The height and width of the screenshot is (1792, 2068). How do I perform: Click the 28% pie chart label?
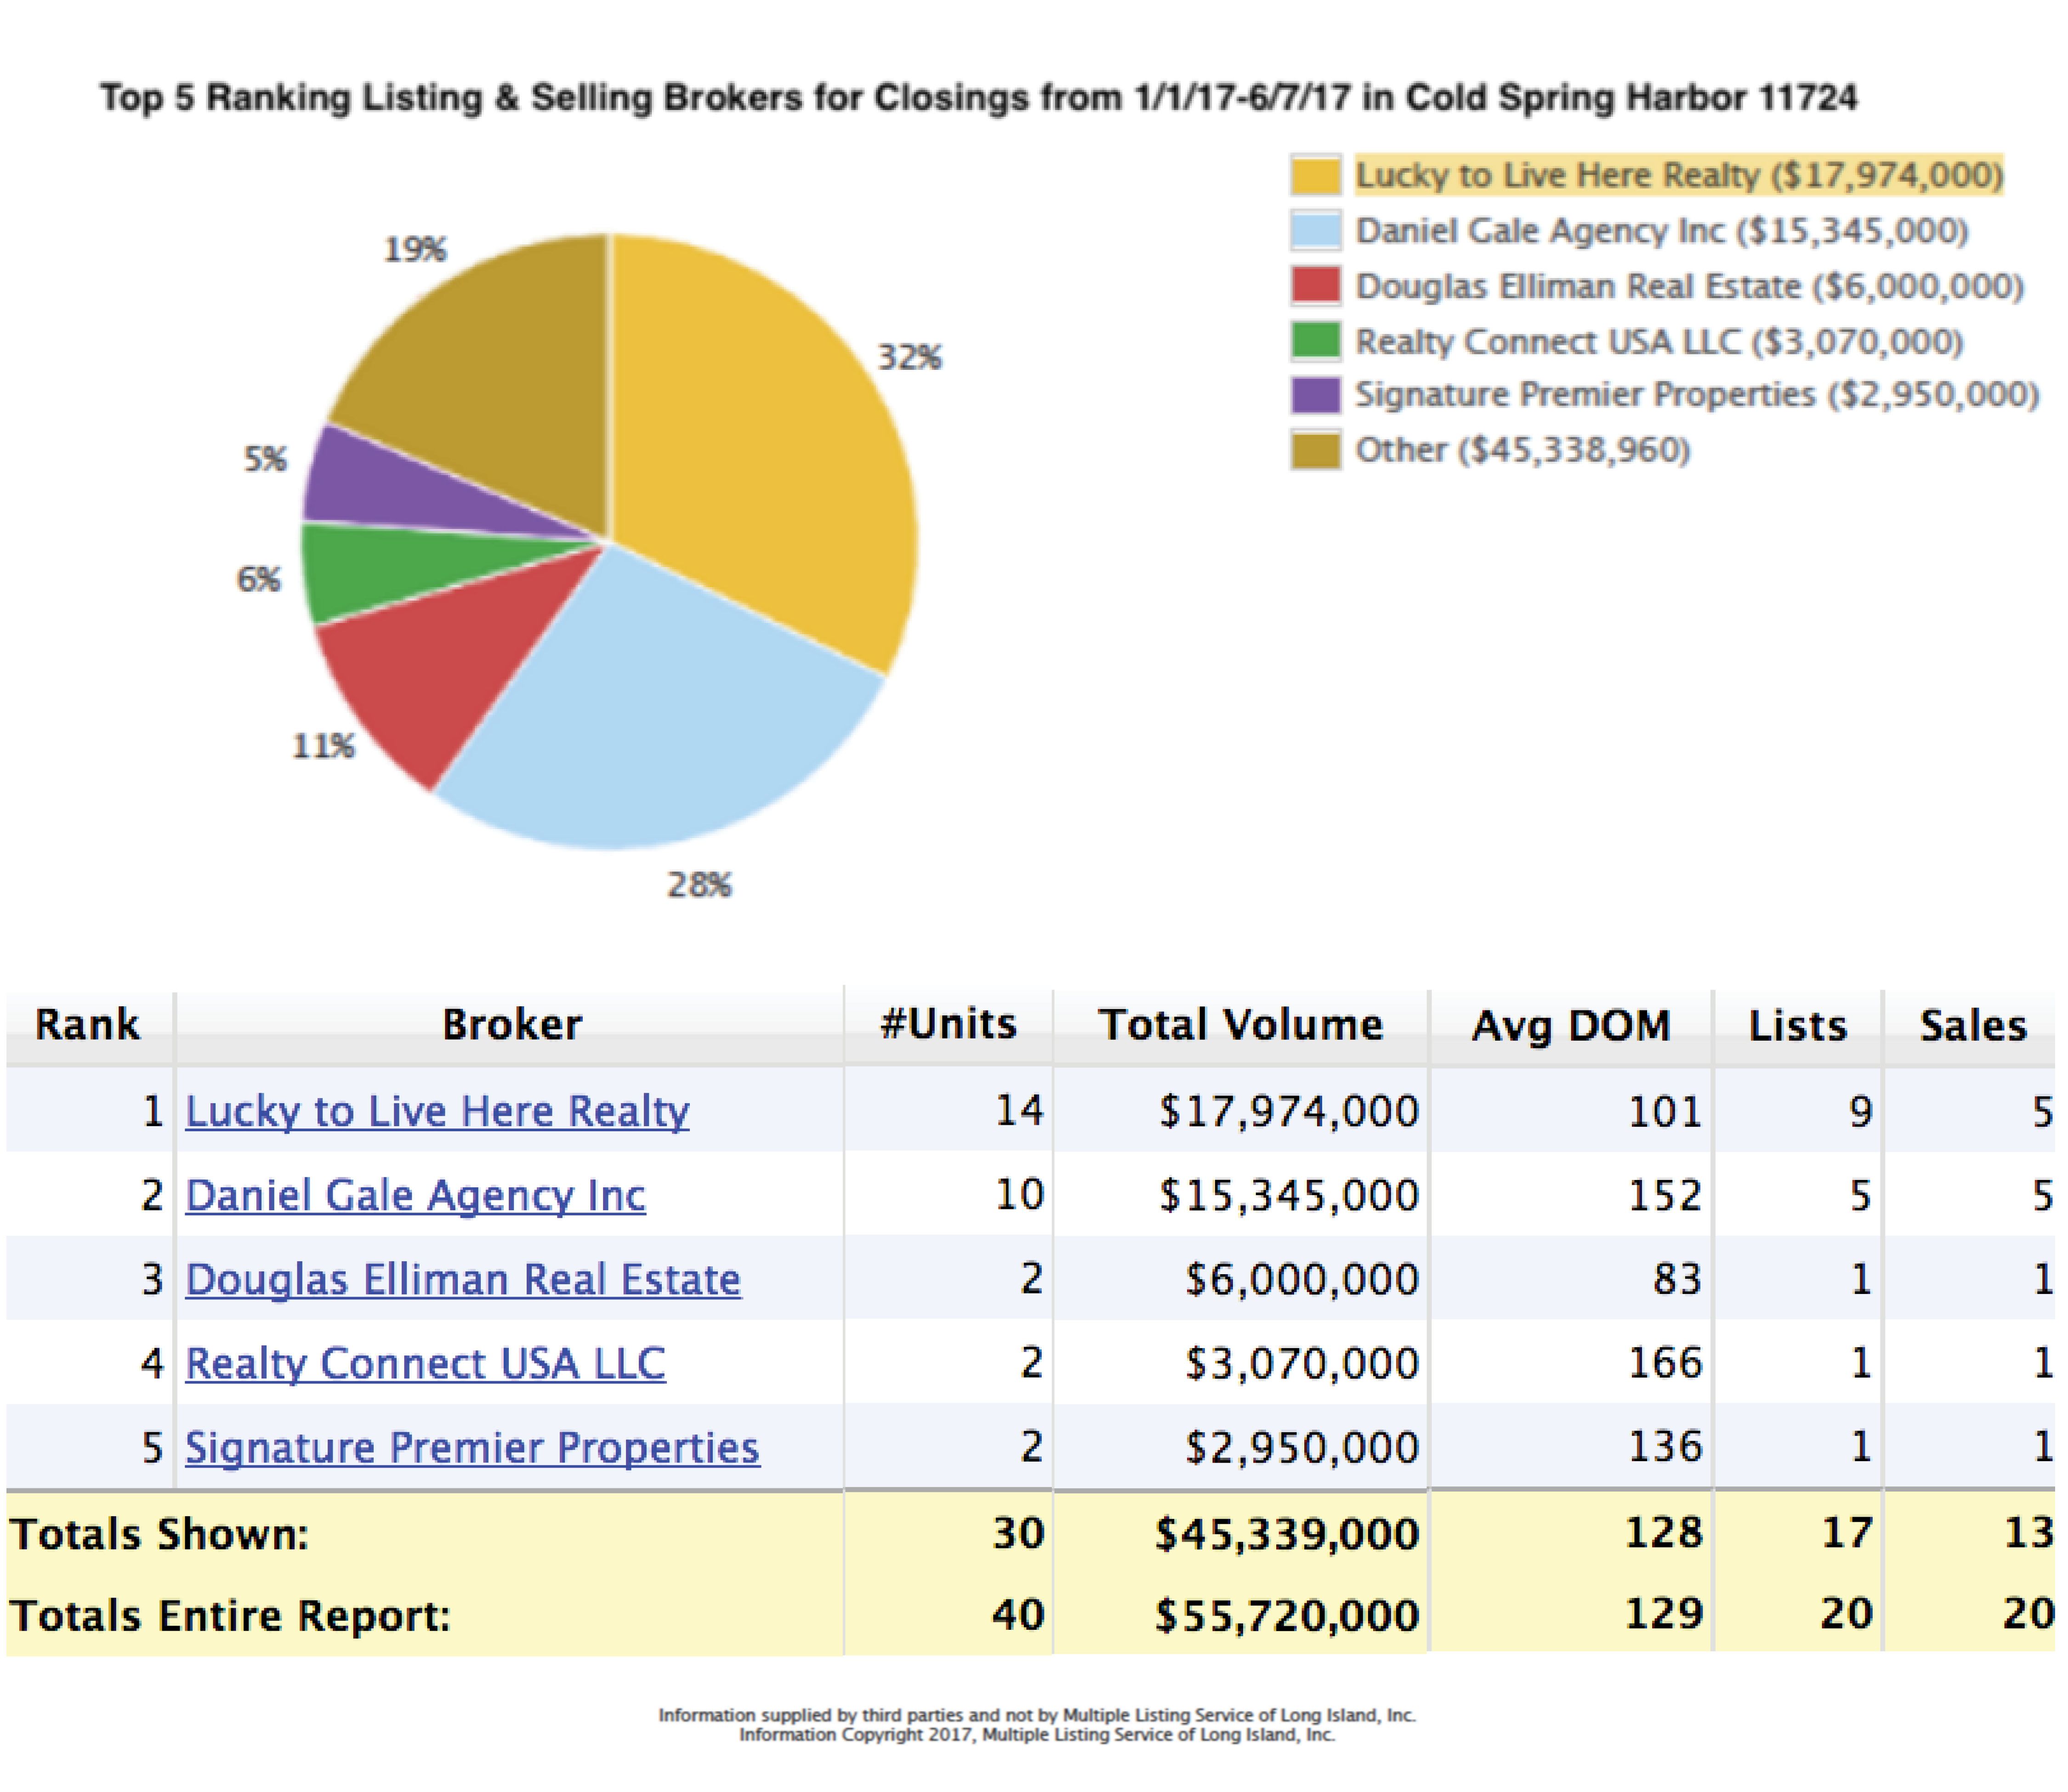point(700,885)
